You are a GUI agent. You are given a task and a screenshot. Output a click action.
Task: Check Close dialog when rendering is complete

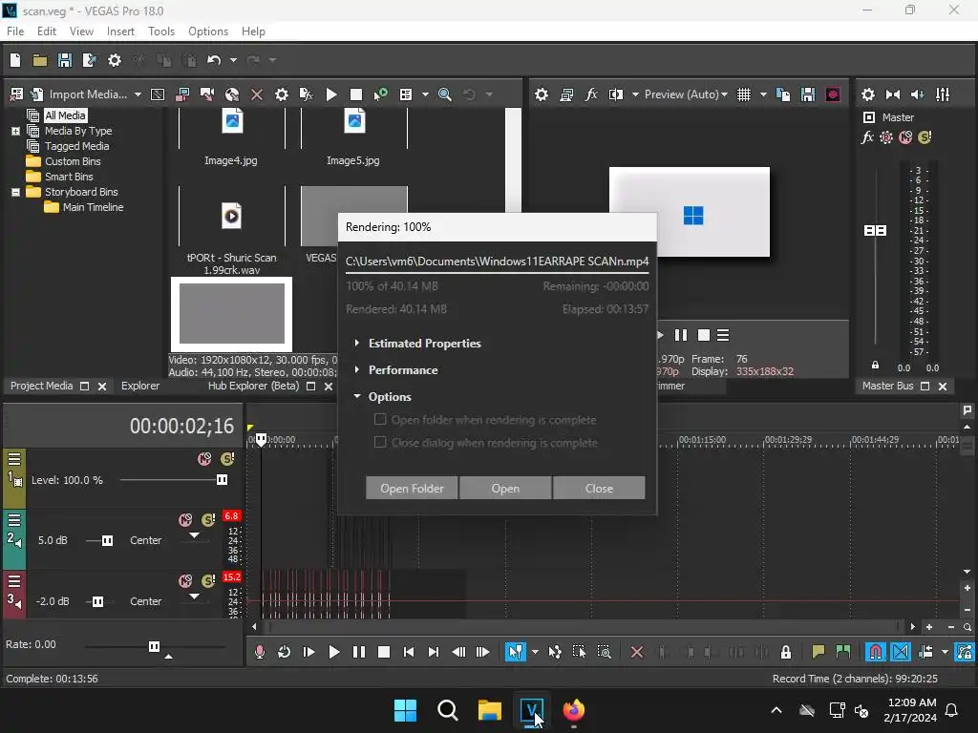click(379, 442)
